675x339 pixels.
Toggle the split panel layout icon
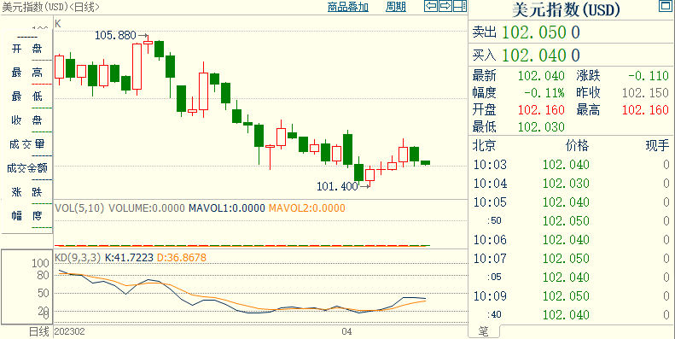point(460,6)
